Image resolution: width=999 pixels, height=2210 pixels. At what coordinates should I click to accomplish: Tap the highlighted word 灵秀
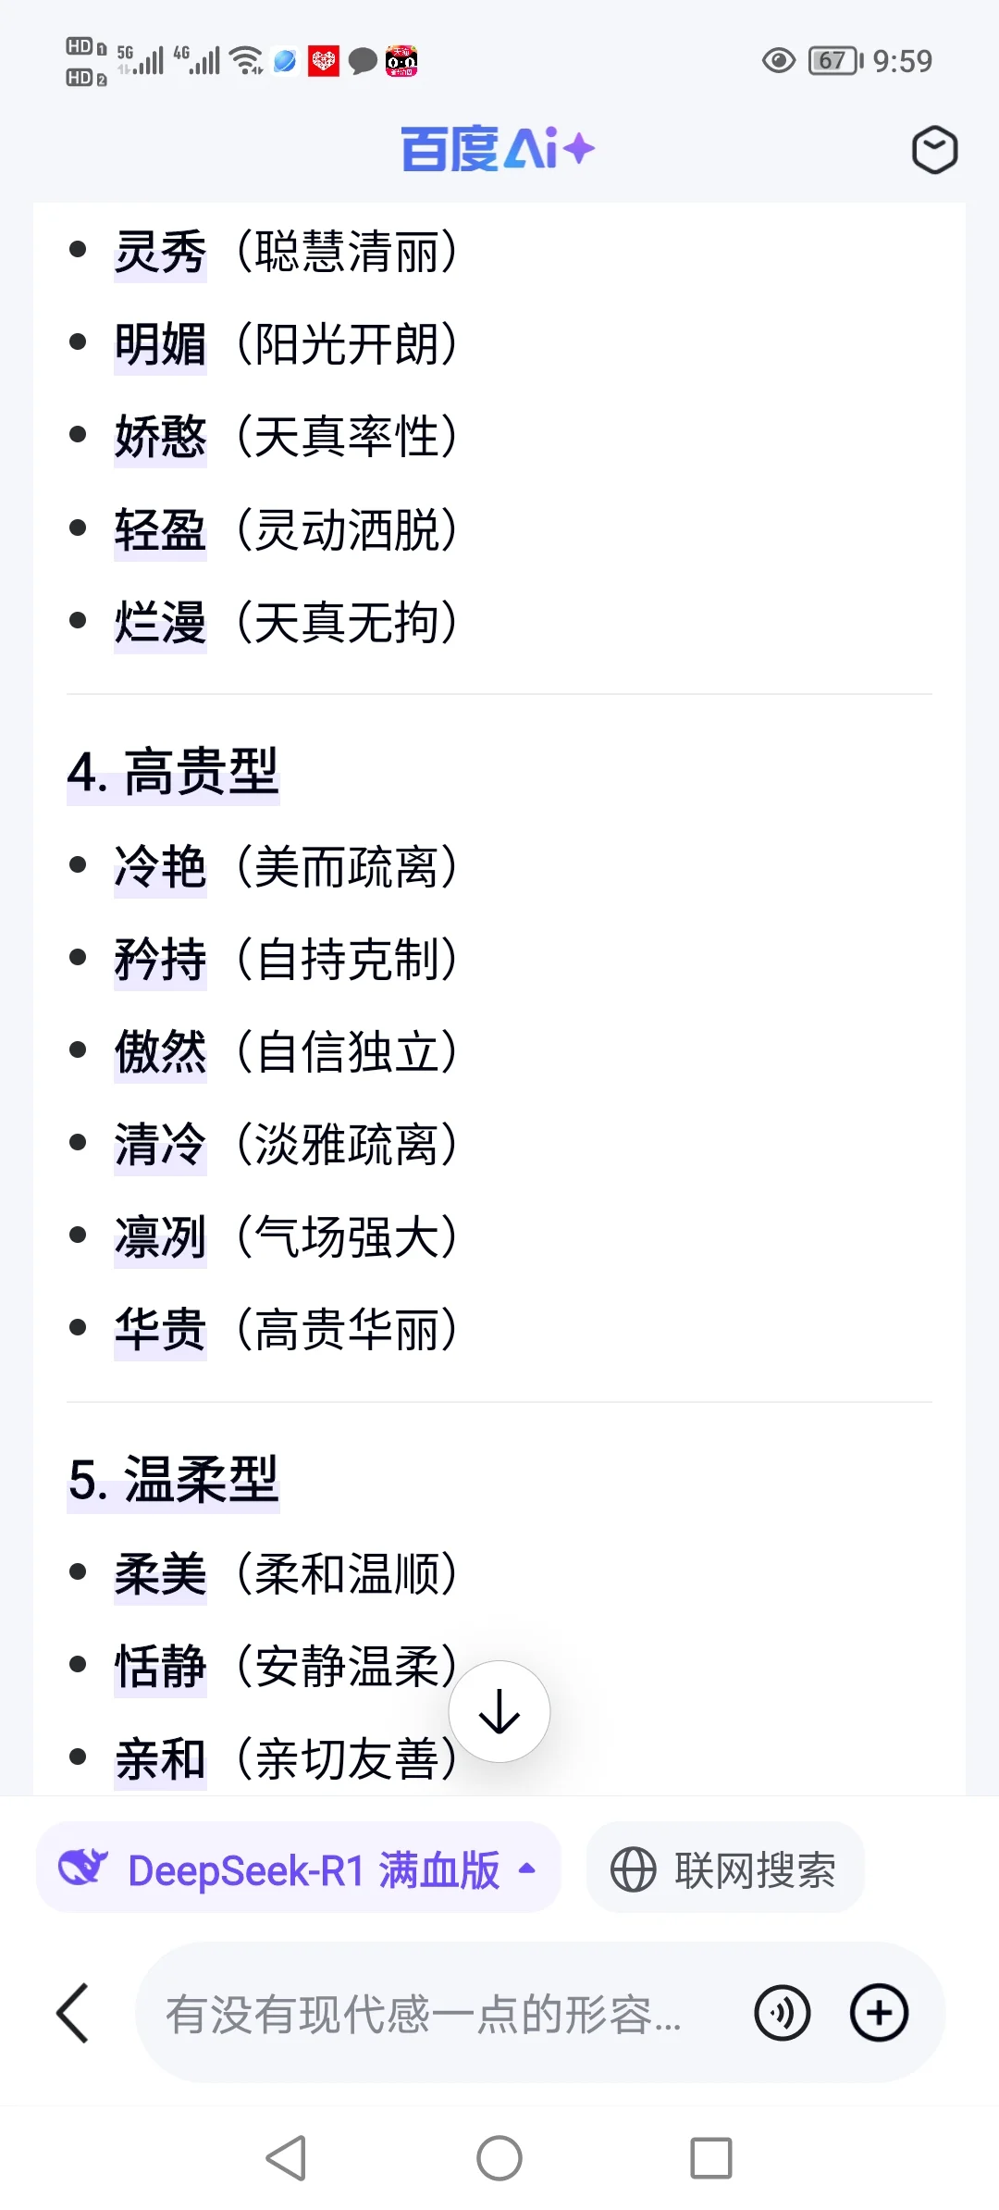(x=160, y=252)
